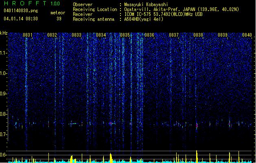Click the 1.1 kHz axis label

(3, 53)
